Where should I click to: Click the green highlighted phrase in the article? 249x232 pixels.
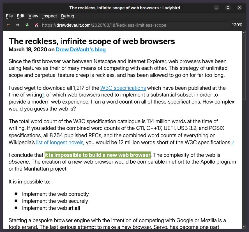pos(98,155)
